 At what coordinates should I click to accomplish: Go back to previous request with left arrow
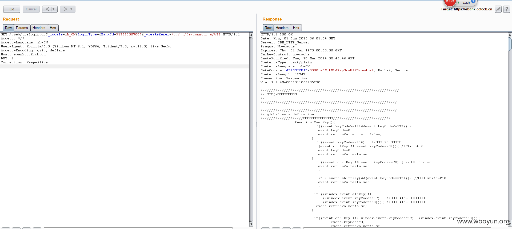[x=47, y=9]
